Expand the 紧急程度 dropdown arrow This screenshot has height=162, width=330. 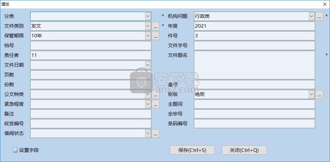point(148,104)
